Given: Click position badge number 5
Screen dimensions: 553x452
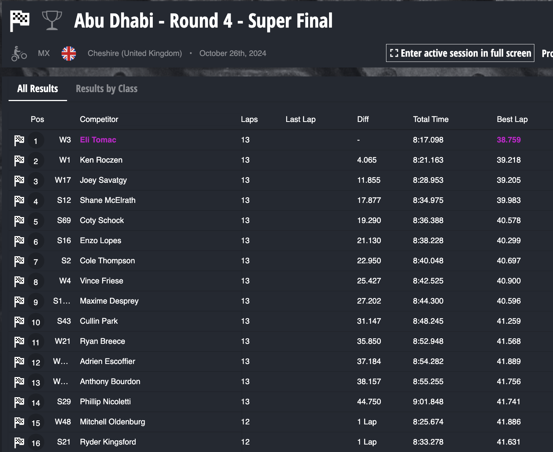Looking at the screenshot, I should point(36,221).
